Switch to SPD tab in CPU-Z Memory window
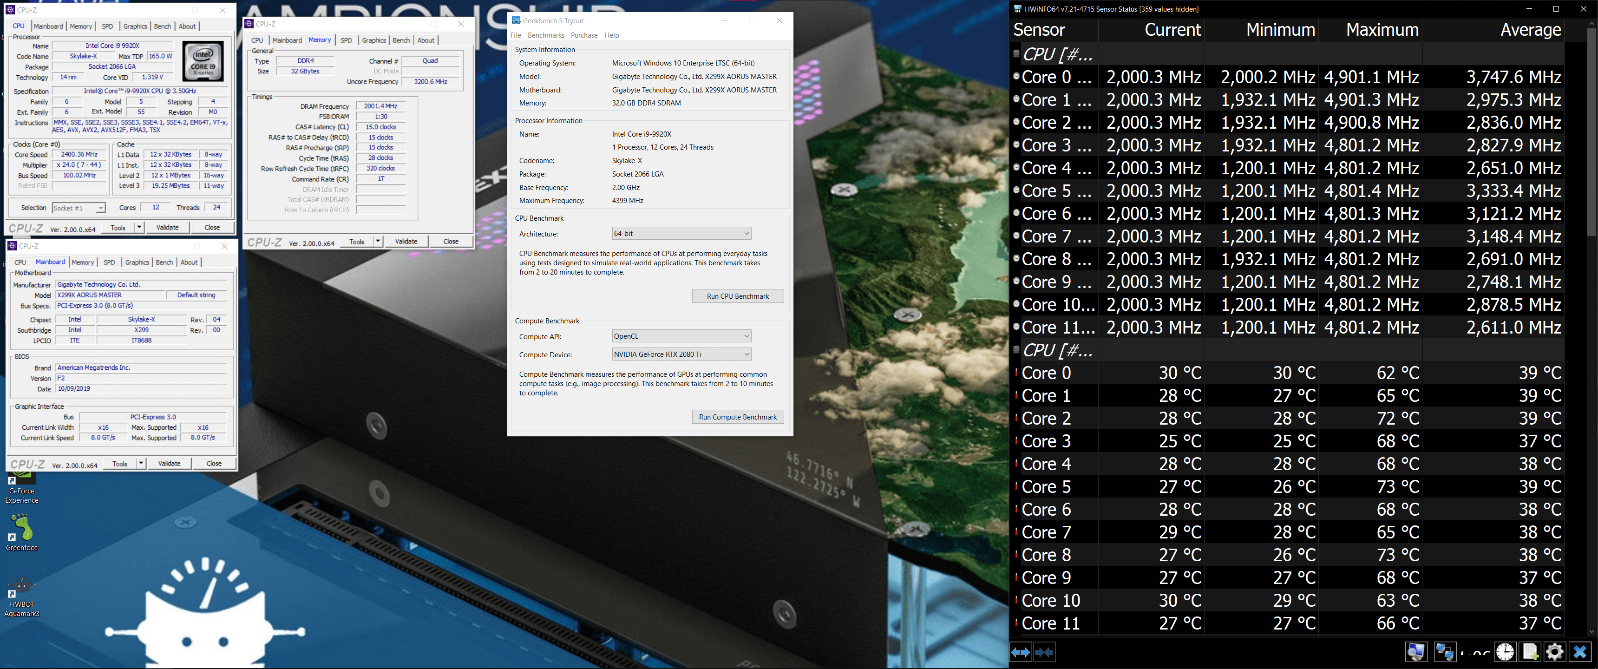Viewport: 1598px width, 669px height. pos(346,39)
